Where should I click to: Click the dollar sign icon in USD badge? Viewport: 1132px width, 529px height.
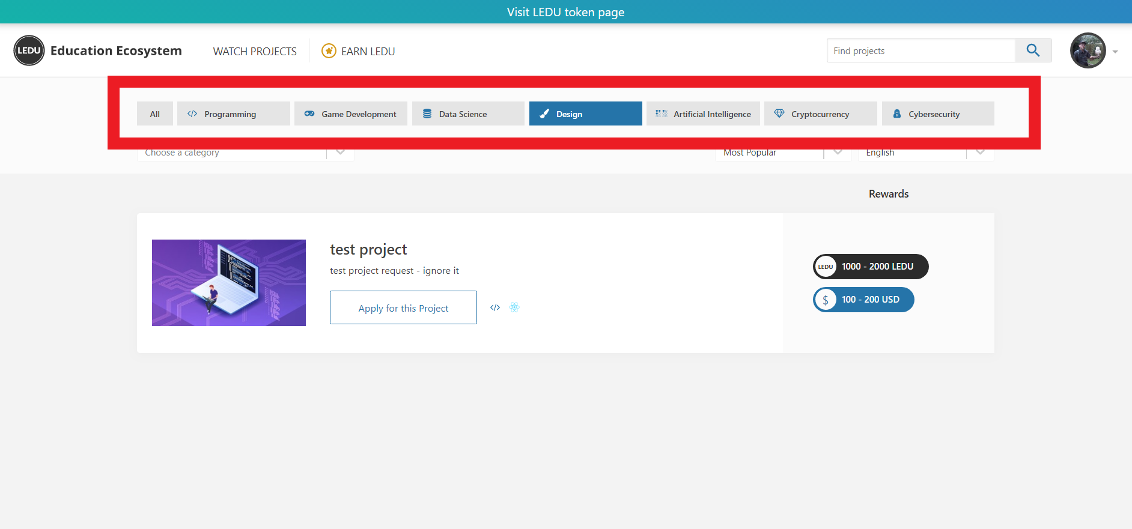[826, 300]
